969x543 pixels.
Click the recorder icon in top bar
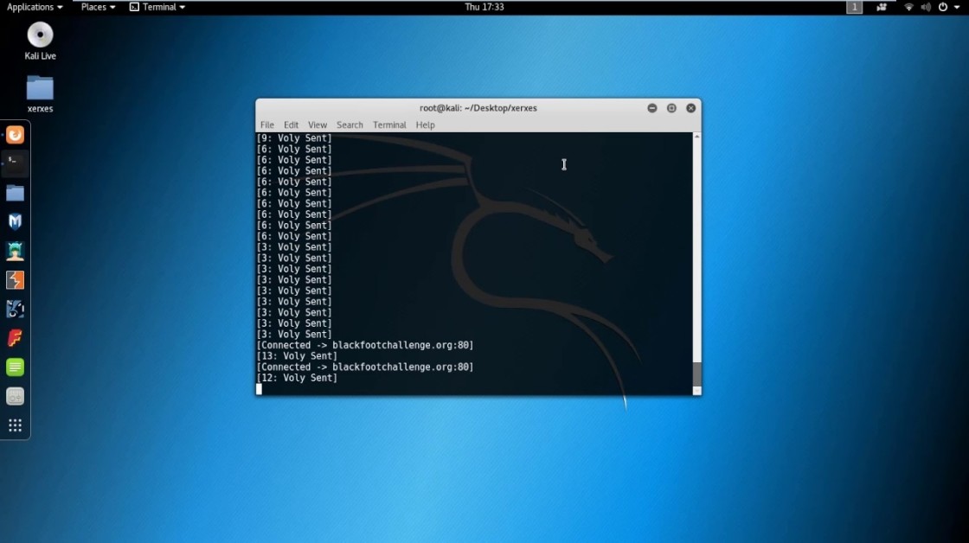tap(882, 7)
